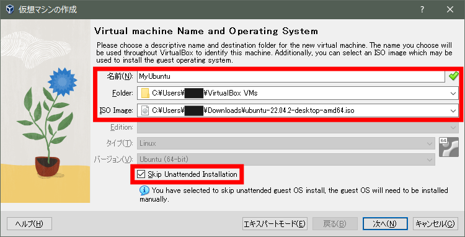The width and height of the screenshot is (465, 237).
Task: Close the virtual machine creation dialog
Action: click(x=450, y=9)
